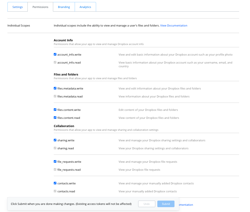Click the Undo button
The width and height of the screenshot is (250, 212).
coord(146,204)
